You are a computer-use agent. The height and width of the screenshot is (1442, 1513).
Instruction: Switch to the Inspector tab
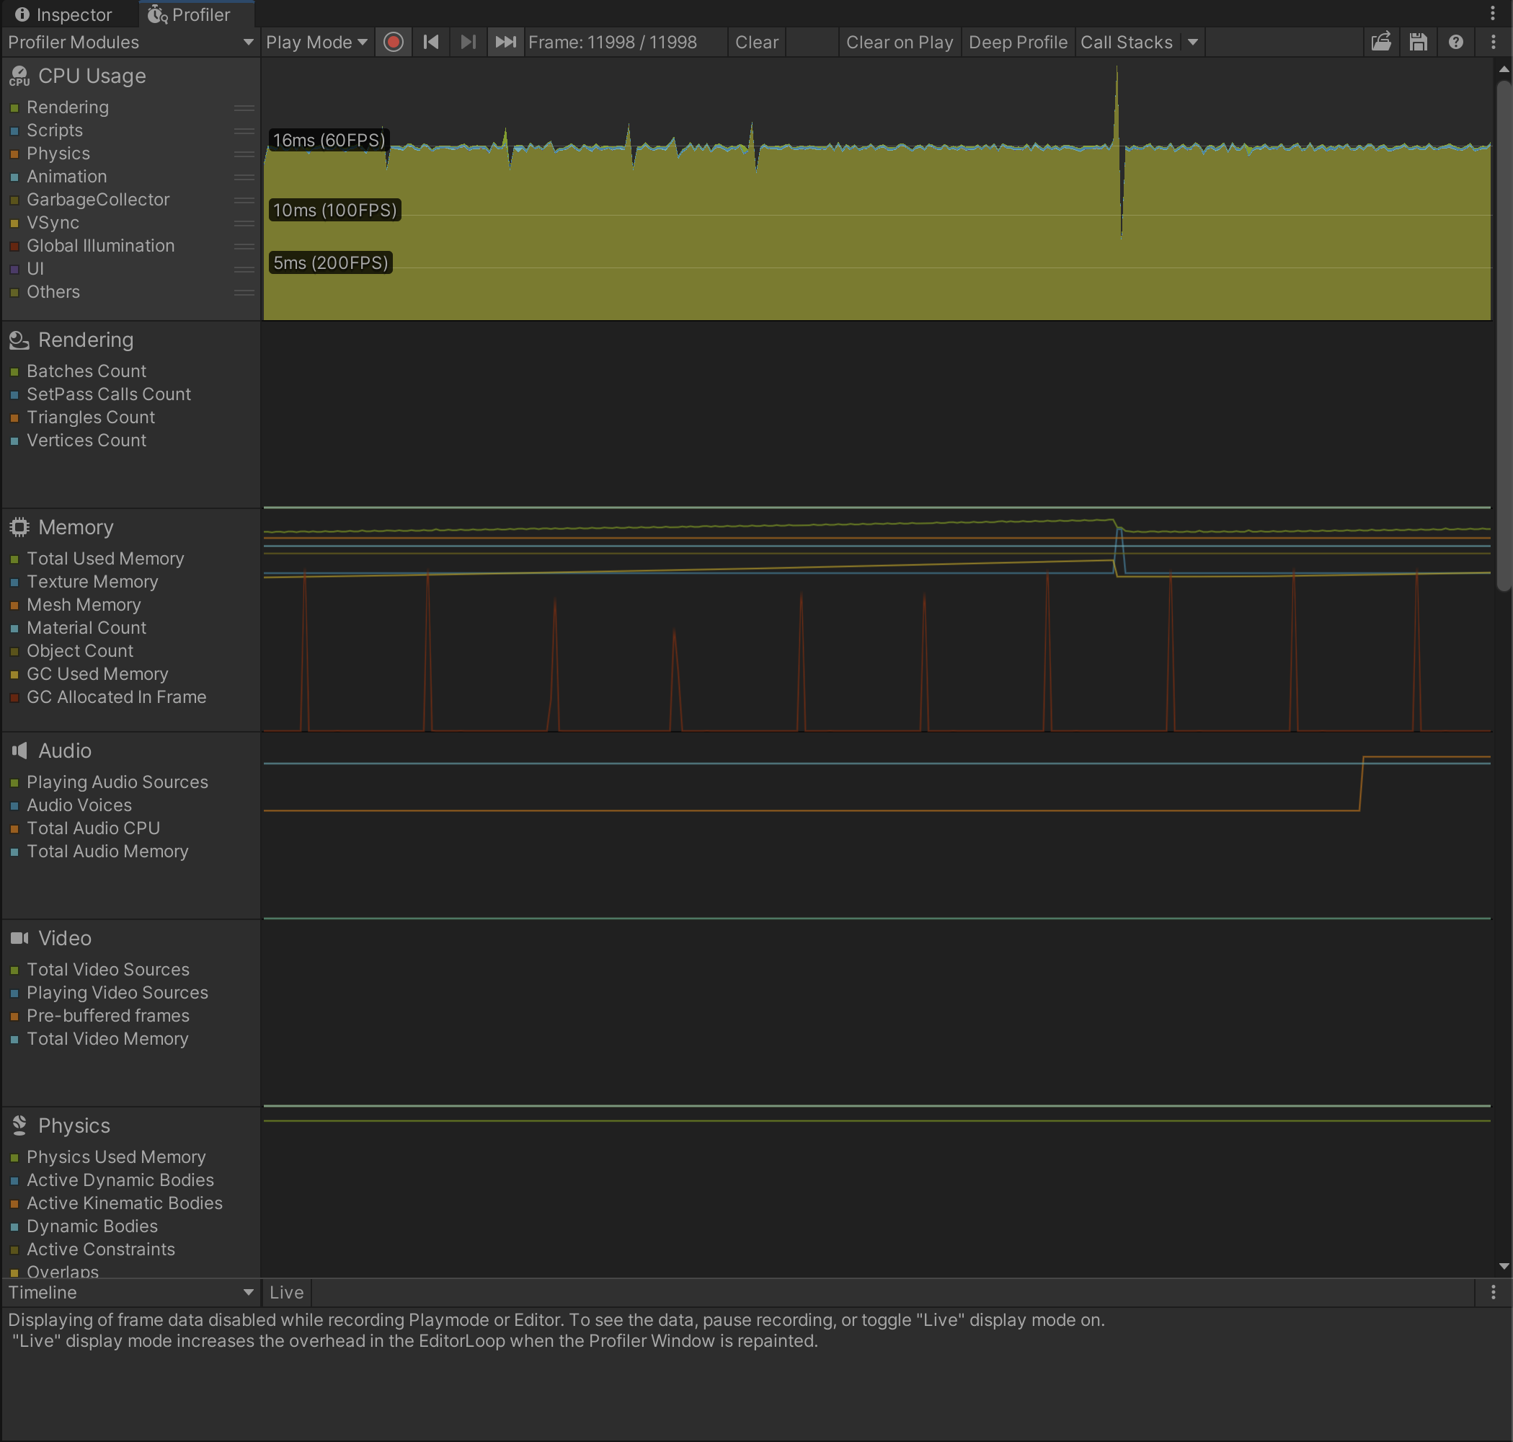(68, 14)
